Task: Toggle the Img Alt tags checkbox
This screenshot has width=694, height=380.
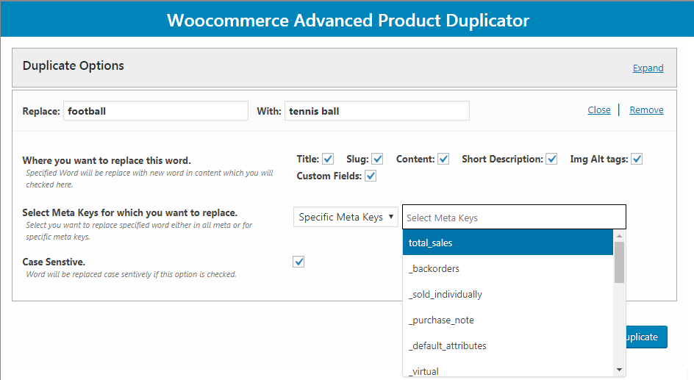Action: (637, 159)
